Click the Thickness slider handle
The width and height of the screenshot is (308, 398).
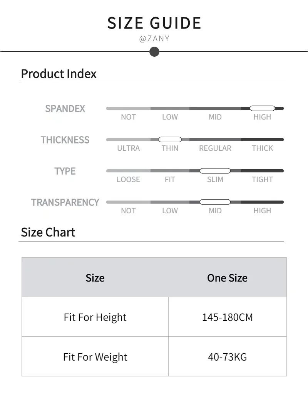(x=170, y=140)
